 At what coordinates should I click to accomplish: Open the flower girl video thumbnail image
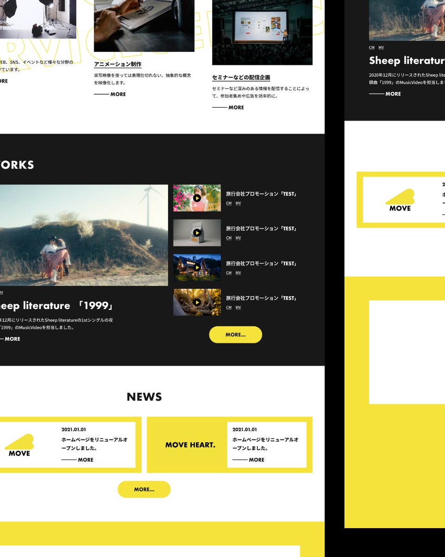[197, 198]
